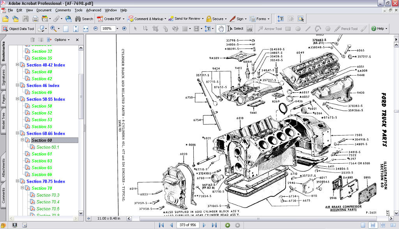Open the zoom percentage dropdown arrow
The image size is (399, 229).
pos(117,28)
